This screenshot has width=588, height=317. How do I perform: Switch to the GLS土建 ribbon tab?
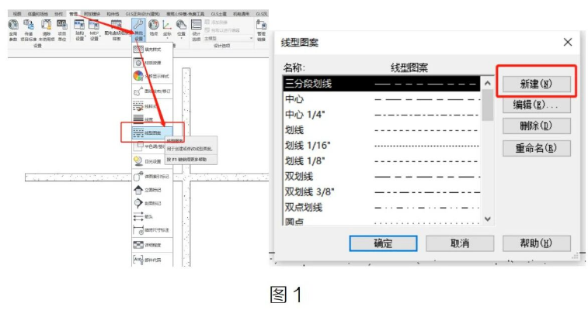(x=218, y=14)
